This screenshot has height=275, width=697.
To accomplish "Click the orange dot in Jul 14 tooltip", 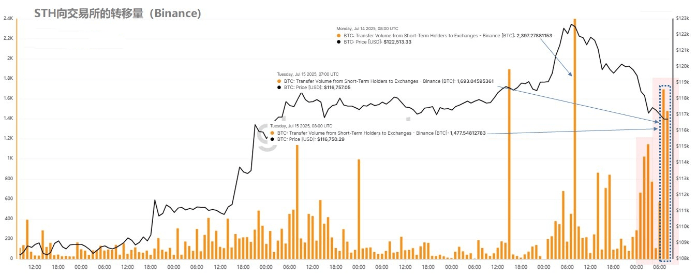I will (x=338, y=36).
